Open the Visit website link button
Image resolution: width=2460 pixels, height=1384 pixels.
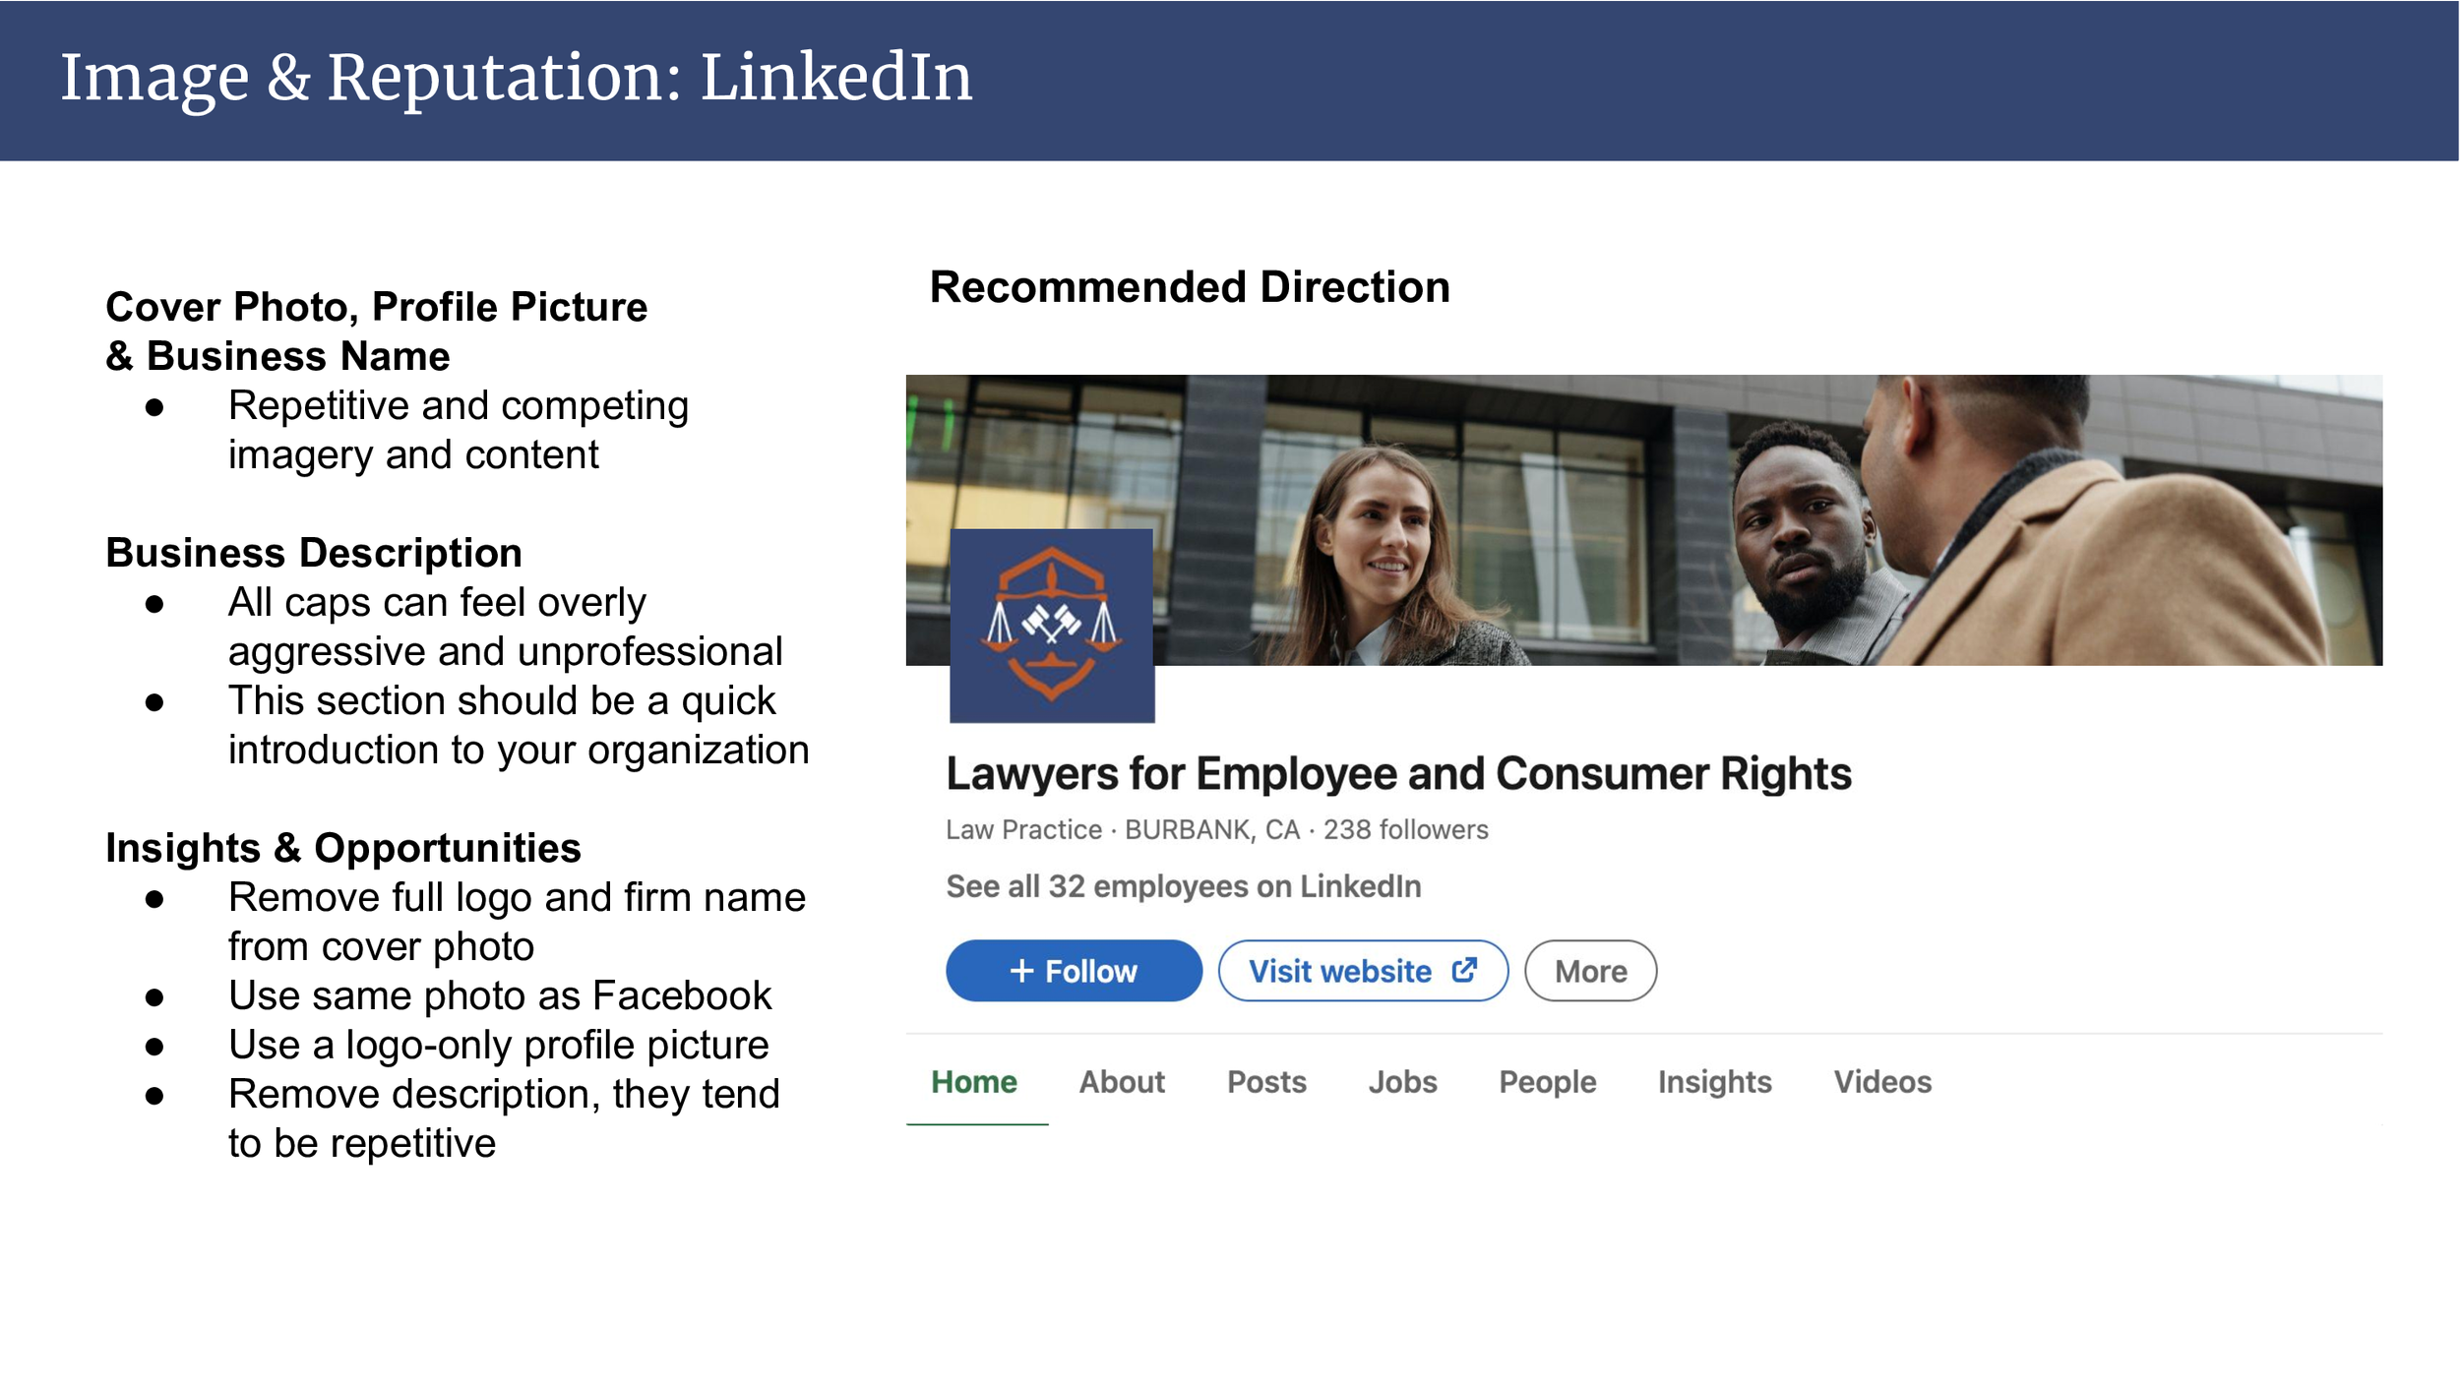1362,971
